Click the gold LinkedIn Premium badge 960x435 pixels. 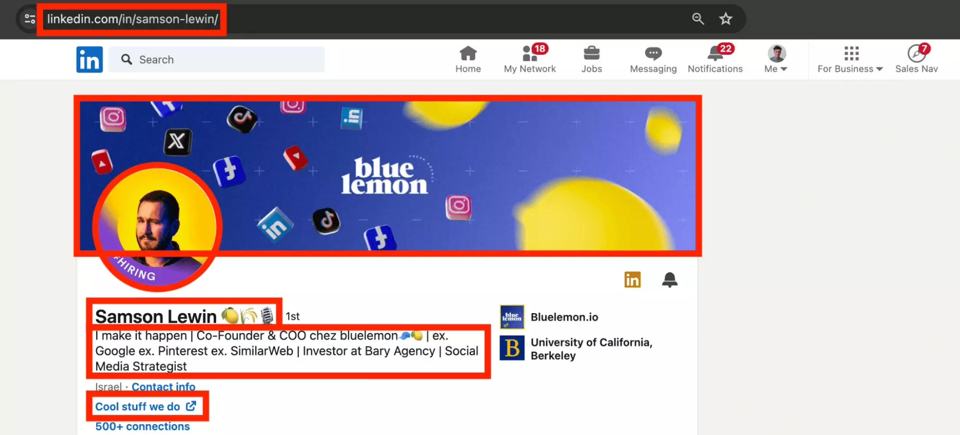point(632,280)
